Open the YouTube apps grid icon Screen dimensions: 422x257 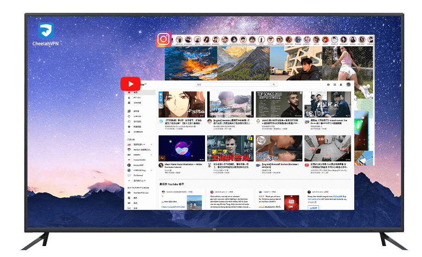(335, 85)
